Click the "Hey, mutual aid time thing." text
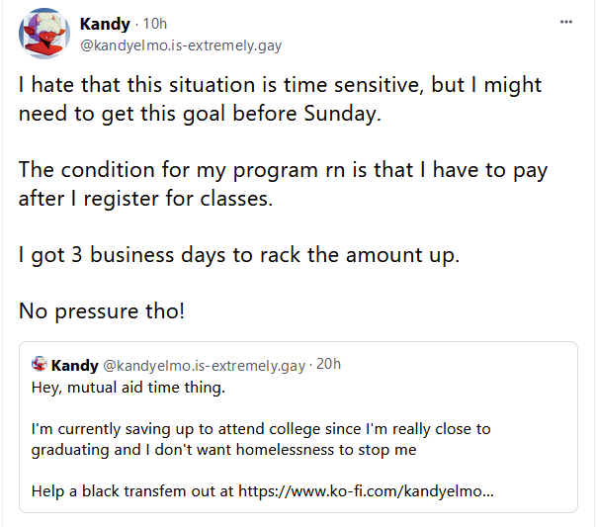The image size is (596, 527). tap(128, 388)
